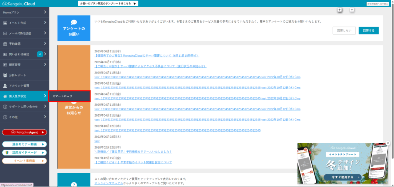Screen dimensions: 394x187
Task: Click the 運営からのお知らせ orange panel title
Action: click(x=73, y=110)
